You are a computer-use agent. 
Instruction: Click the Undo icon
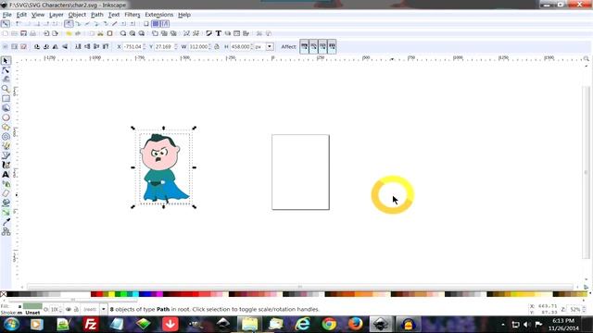69,33
